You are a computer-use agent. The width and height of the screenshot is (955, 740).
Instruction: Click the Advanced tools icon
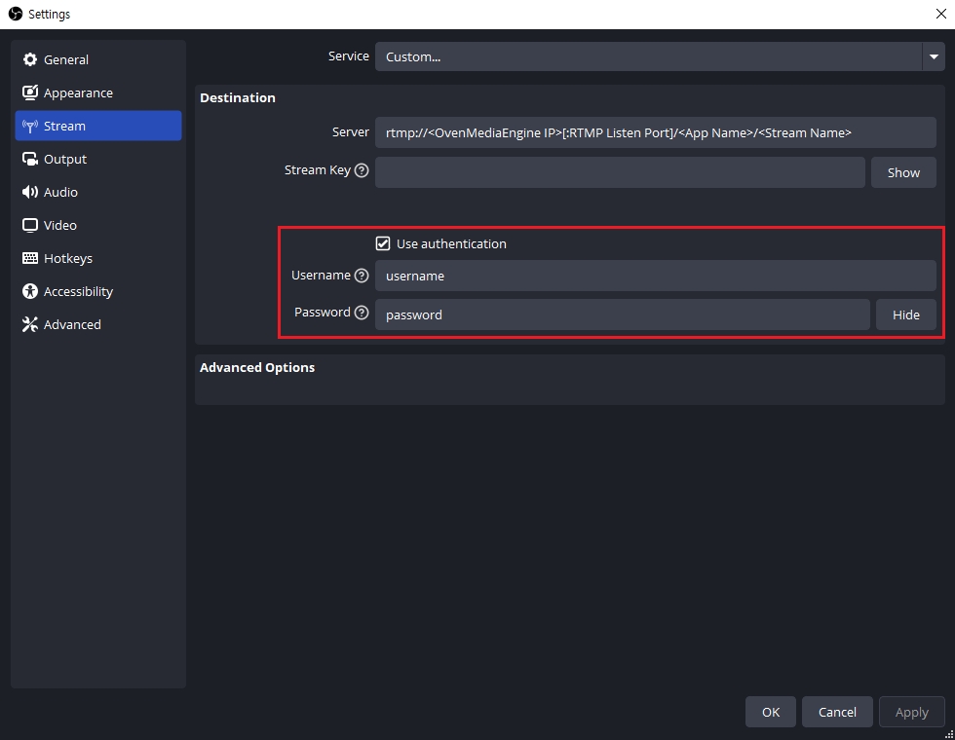(x=30, y=325)
